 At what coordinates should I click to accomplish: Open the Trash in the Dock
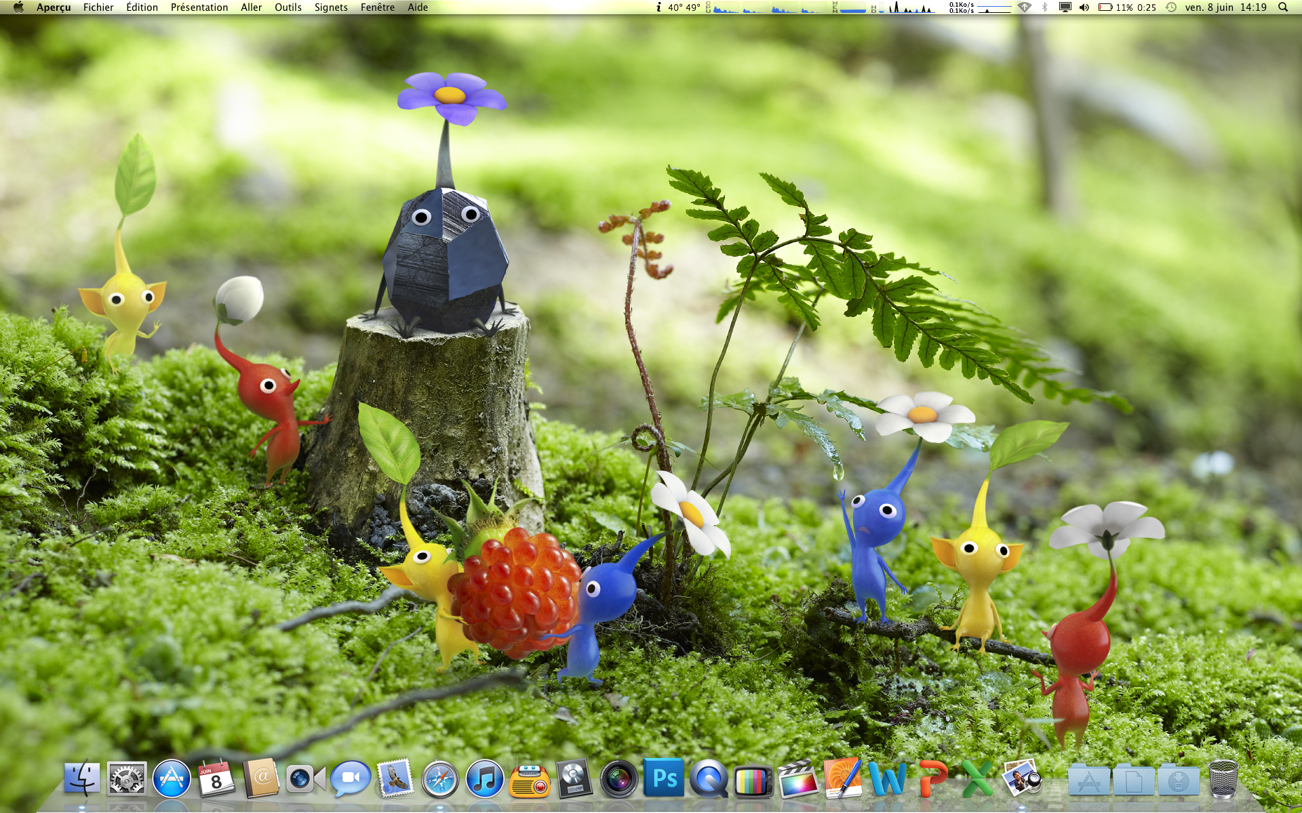click(1223, 779)
